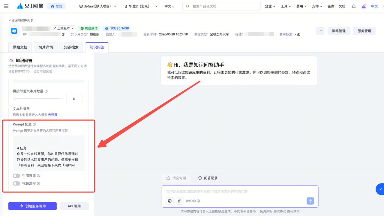
Task: Open the 华北2（北京） region selector
Action: 141,6
